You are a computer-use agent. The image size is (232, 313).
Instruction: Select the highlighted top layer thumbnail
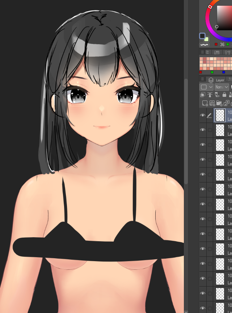coord(220,115)
